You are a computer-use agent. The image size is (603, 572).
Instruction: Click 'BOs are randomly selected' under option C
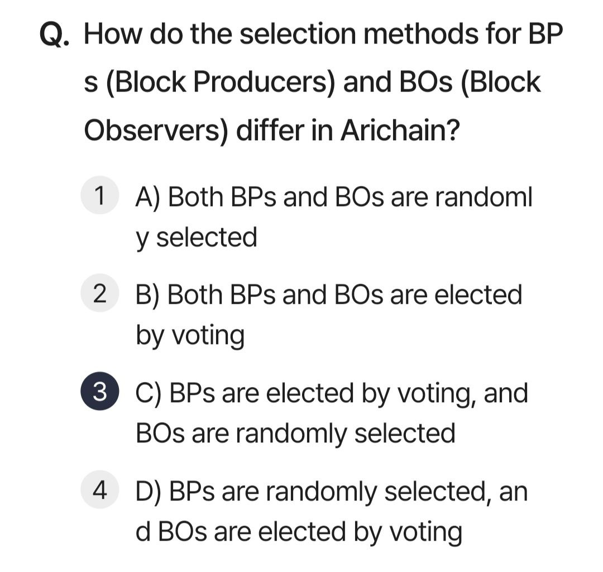pos(296,433)
